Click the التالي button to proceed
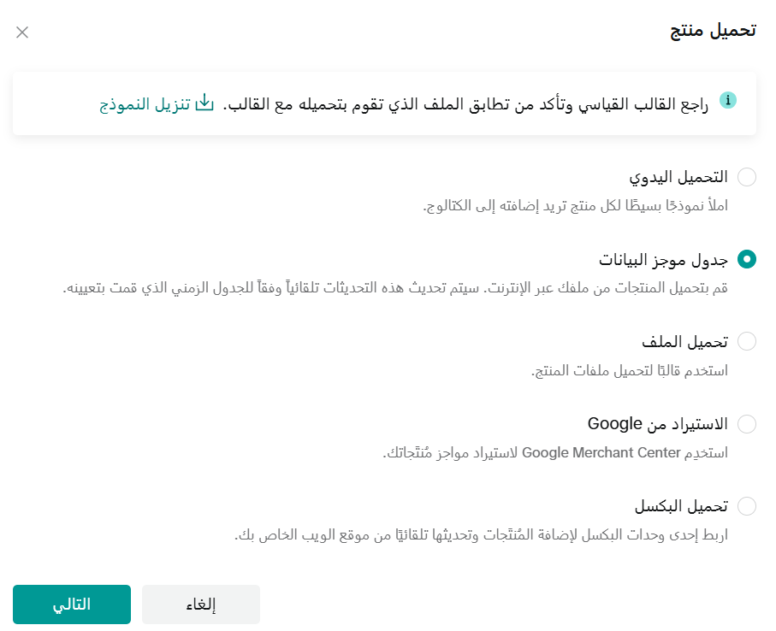 (71, 604)
